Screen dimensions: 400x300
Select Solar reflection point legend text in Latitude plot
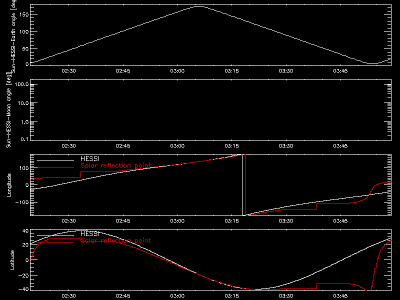point(115,240)
